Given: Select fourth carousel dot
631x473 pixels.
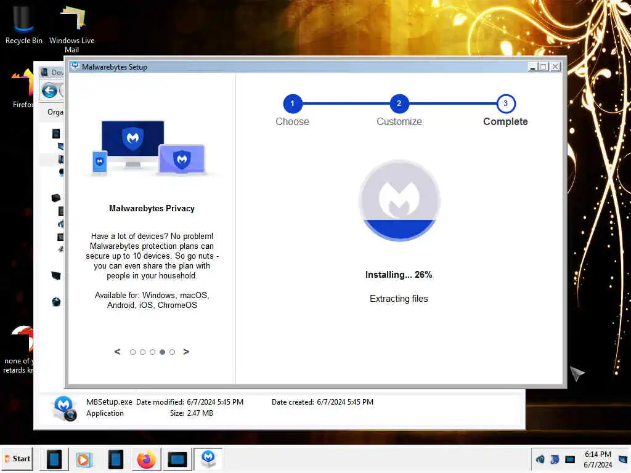Looking at the screenshot, I should coord(162,352).
